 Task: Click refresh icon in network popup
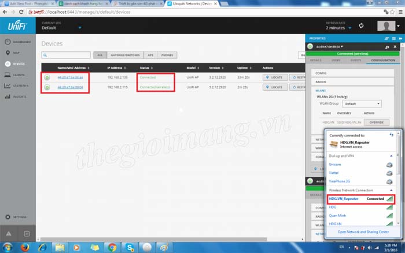point(391,135)
